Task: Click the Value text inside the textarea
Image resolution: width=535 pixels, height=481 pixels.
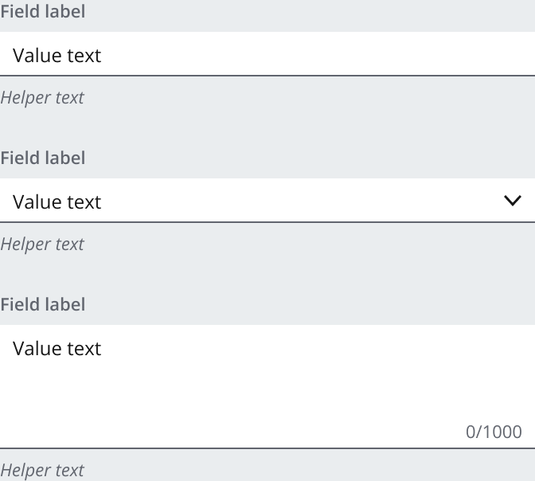Action: tap(57, 348)
